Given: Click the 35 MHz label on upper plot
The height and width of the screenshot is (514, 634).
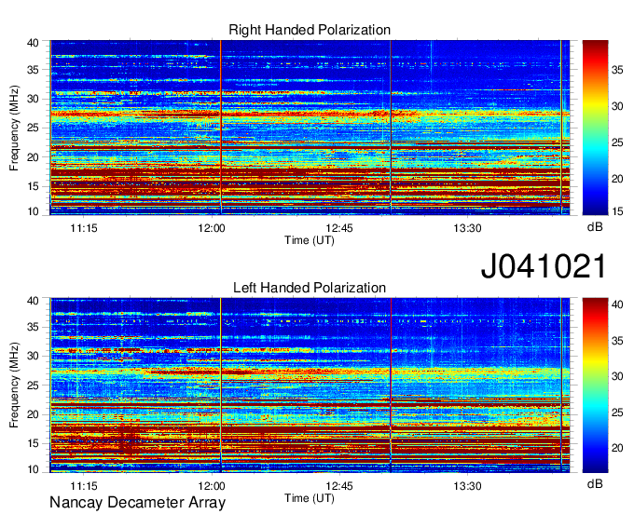Looking at the screenshot, I should tap(34, 70).
